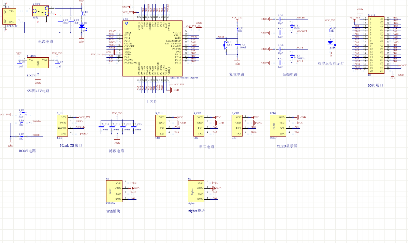Click the '主芯片' label under the MCU
Viewport: 408px width, 243px height.
tap(151, 102)
